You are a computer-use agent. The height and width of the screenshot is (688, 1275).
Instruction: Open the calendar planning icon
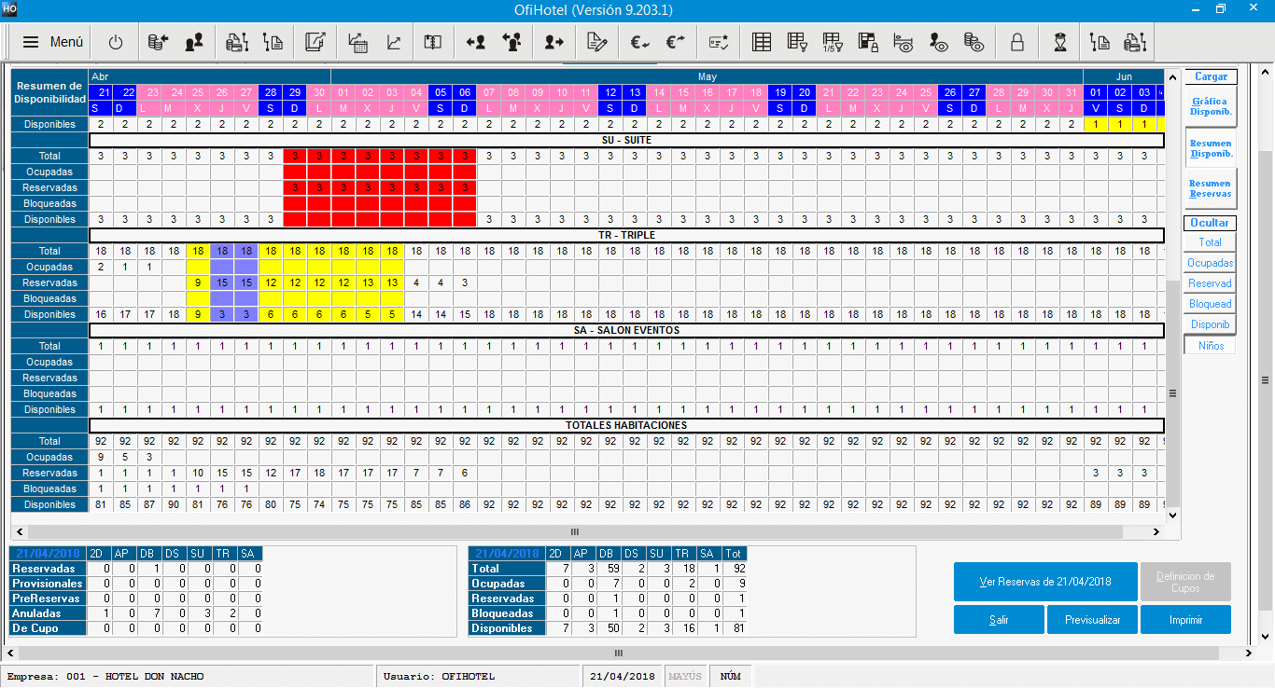(358, 42)
